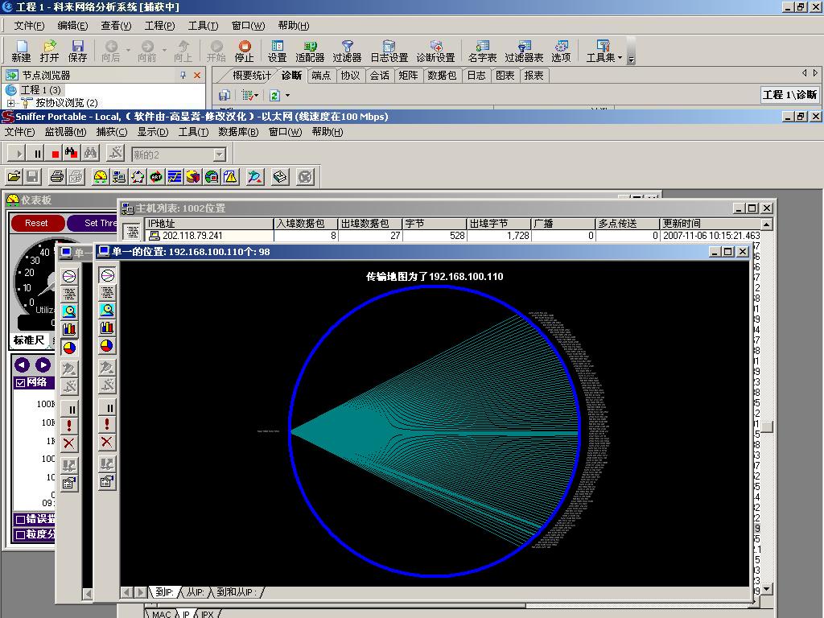This screenshot has width=824, height=618.
Task: Open the Sniffer 监视器(M) menu
Action: (x=65, y=132)
